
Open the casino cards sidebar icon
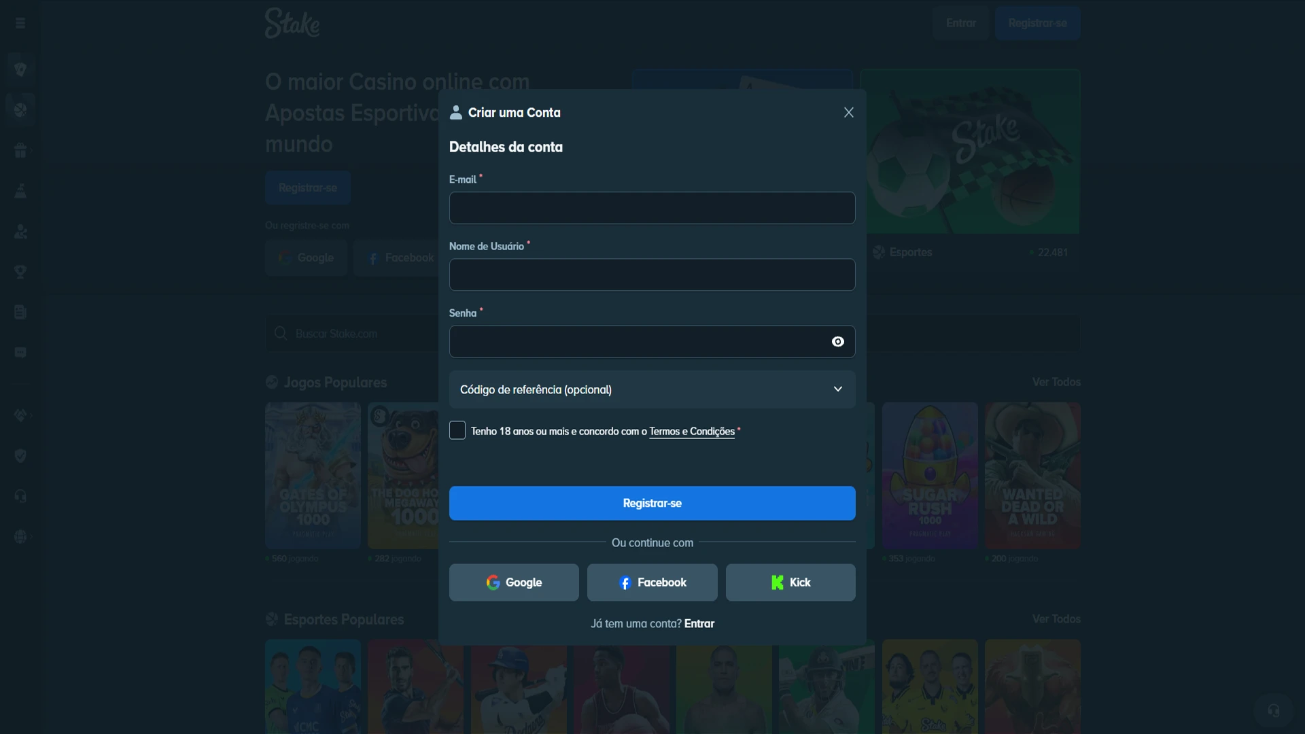coord(20,69)
